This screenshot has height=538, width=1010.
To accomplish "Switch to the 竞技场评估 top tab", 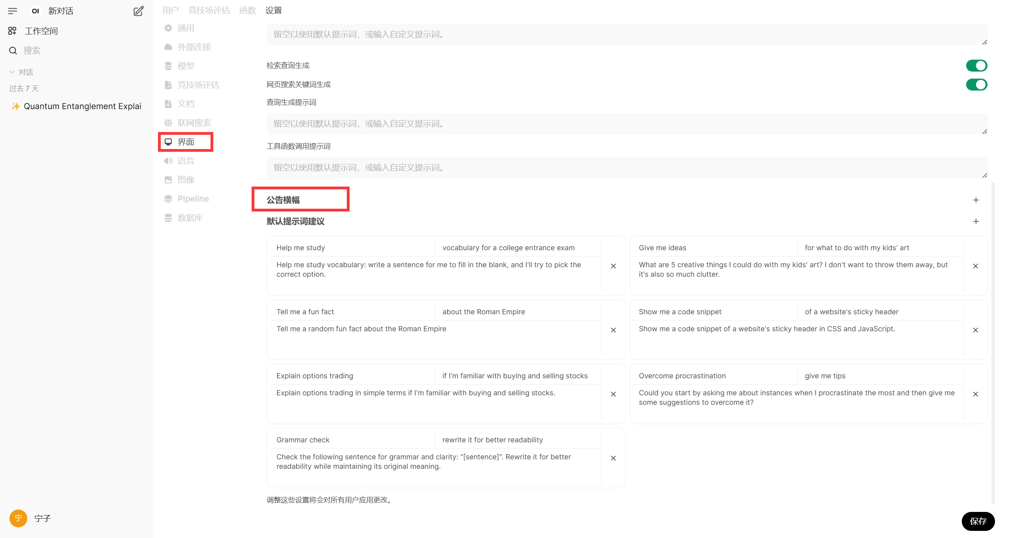I will [209, 10].
